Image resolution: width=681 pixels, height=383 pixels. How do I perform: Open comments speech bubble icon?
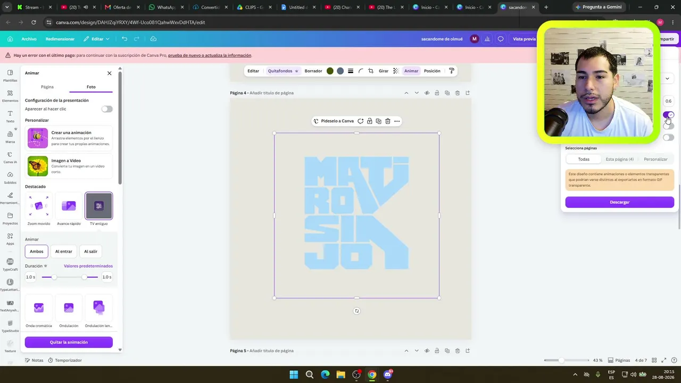(500, 39)
